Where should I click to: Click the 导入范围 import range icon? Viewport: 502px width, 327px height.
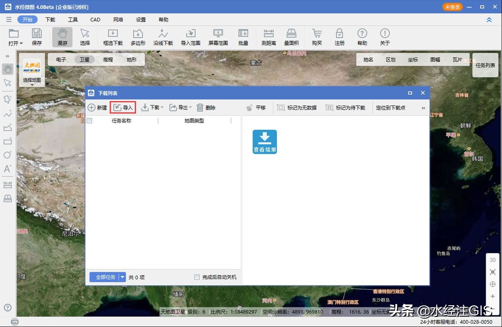point(190,37)
